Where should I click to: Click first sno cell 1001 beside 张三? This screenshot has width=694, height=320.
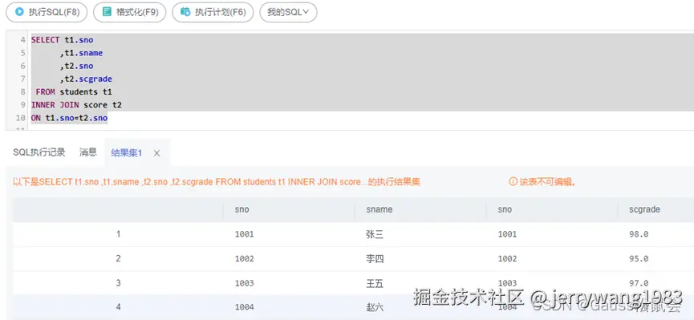click(x=245, y=234)
